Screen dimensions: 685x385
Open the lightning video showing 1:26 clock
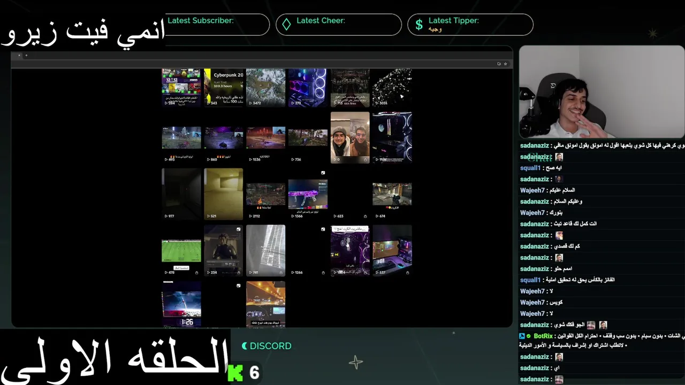(181, 304)
